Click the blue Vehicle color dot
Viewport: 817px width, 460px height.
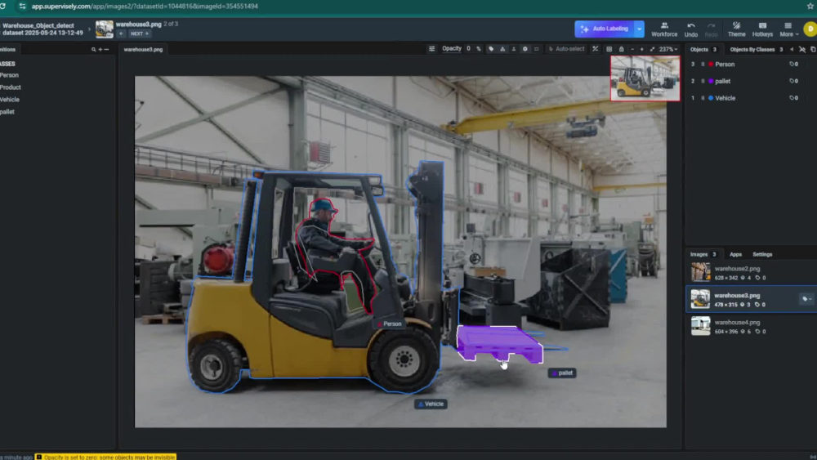click(x=711, y=98)
